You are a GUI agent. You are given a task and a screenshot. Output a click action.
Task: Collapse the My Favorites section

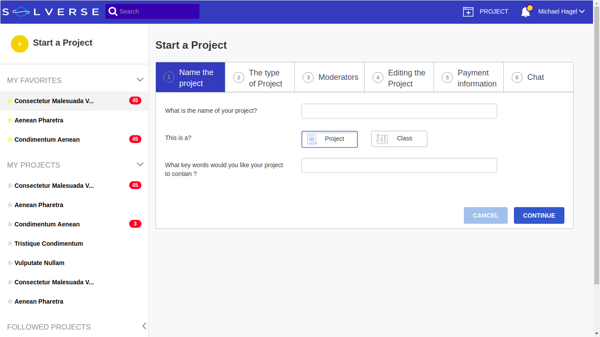(140, 80)
